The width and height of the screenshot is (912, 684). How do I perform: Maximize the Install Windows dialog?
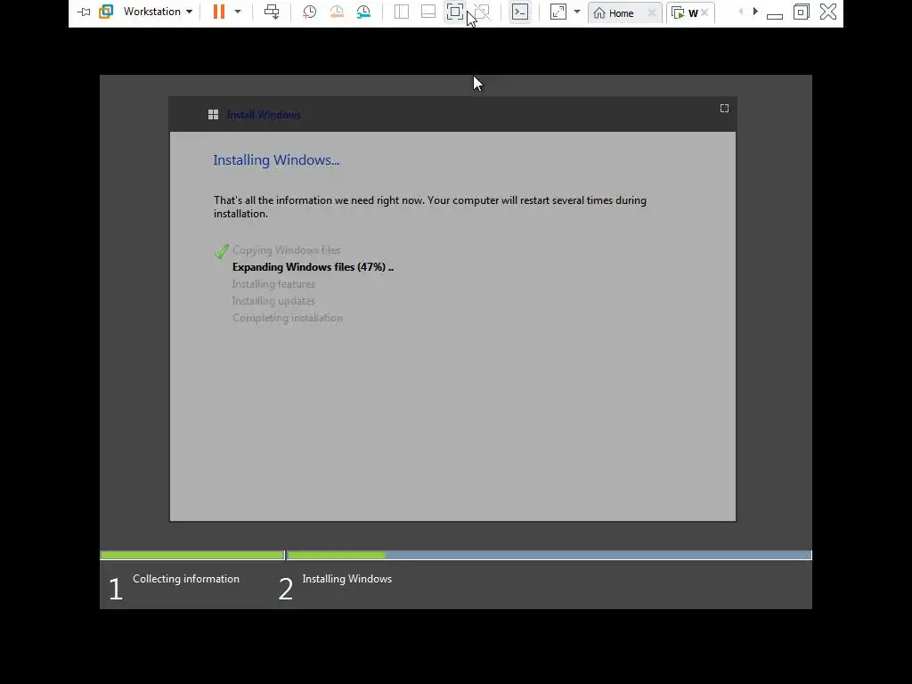click(x=724, y=108)
